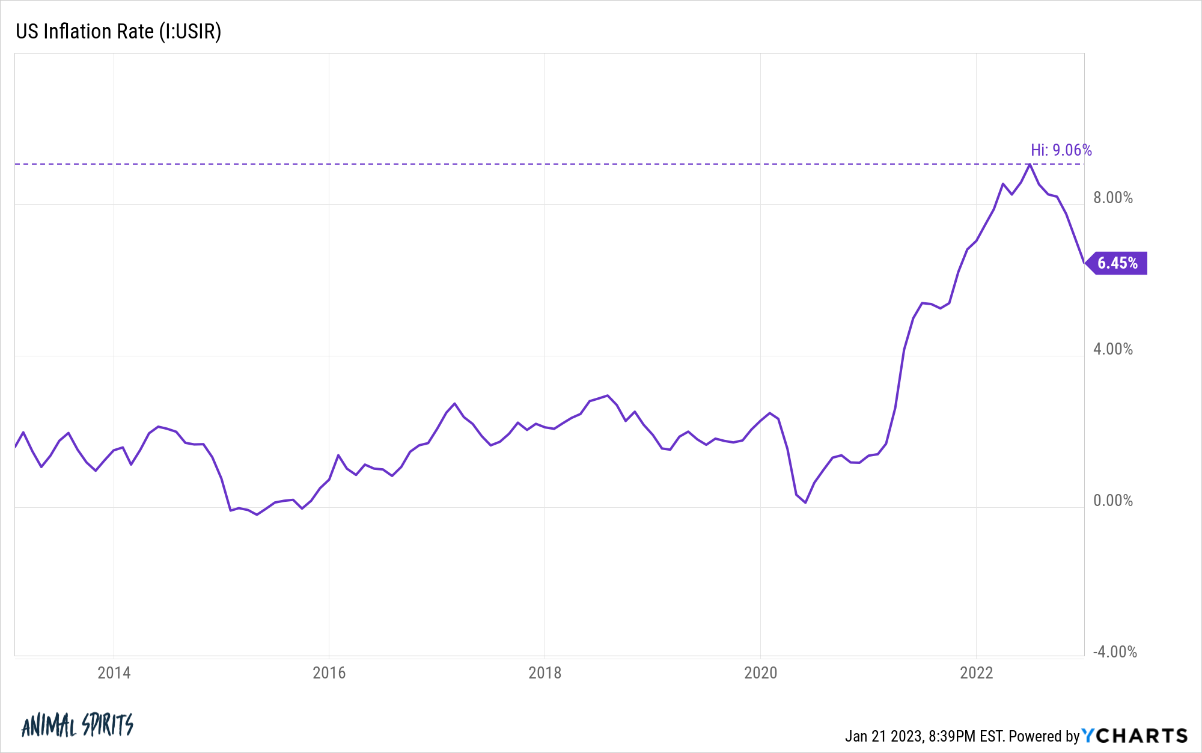
Task: Select the 2018 x-axis label
Action: [x=545, y=672]
